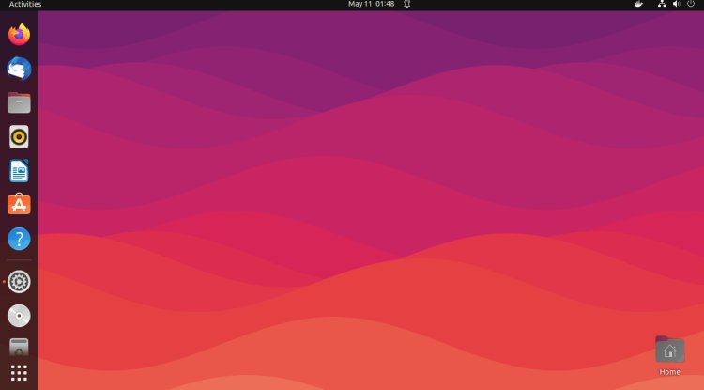Open LibreOffice Writer from the dock
The height and width of the screenshot is (390, 704).
pos(19,171)
